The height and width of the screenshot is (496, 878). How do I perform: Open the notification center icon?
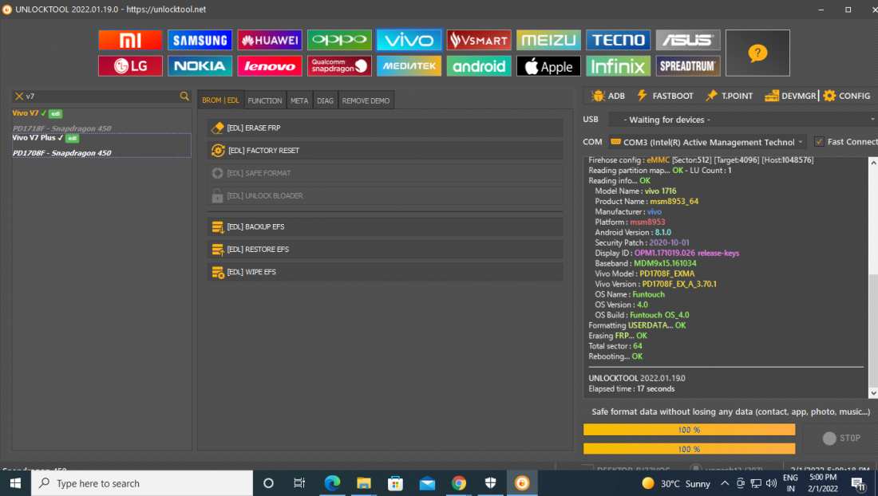(x=858, y=484)
